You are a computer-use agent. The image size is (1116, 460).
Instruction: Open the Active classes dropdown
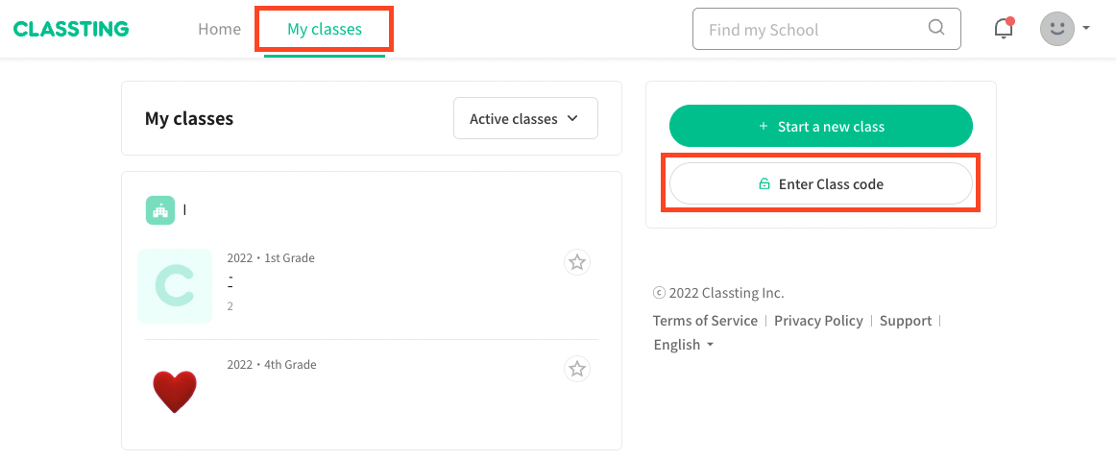(526, 118)
